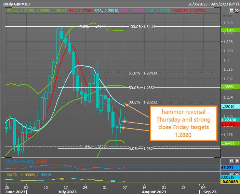Click the 1.304 price axis label

(228, 51)
